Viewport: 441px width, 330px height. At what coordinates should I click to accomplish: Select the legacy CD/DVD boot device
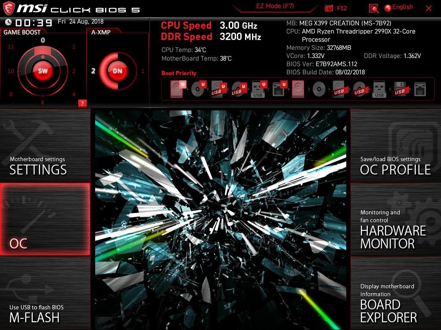319,89
